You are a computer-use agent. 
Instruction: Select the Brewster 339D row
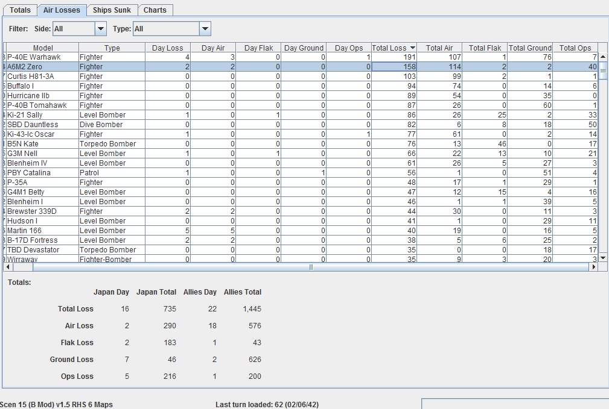301,211
